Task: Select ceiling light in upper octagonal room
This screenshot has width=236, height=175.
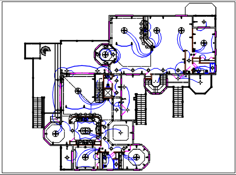Action: tap(104, 55)
